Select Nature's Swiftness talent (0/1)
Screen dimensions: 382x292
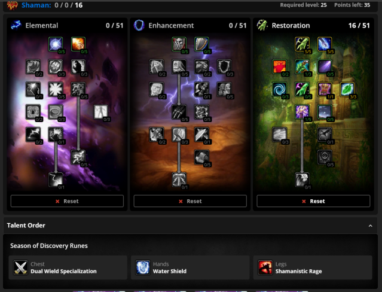pyautogui.click(x=325, y=135)
